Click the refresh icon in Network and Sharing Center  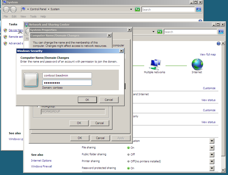click(160, 32)
